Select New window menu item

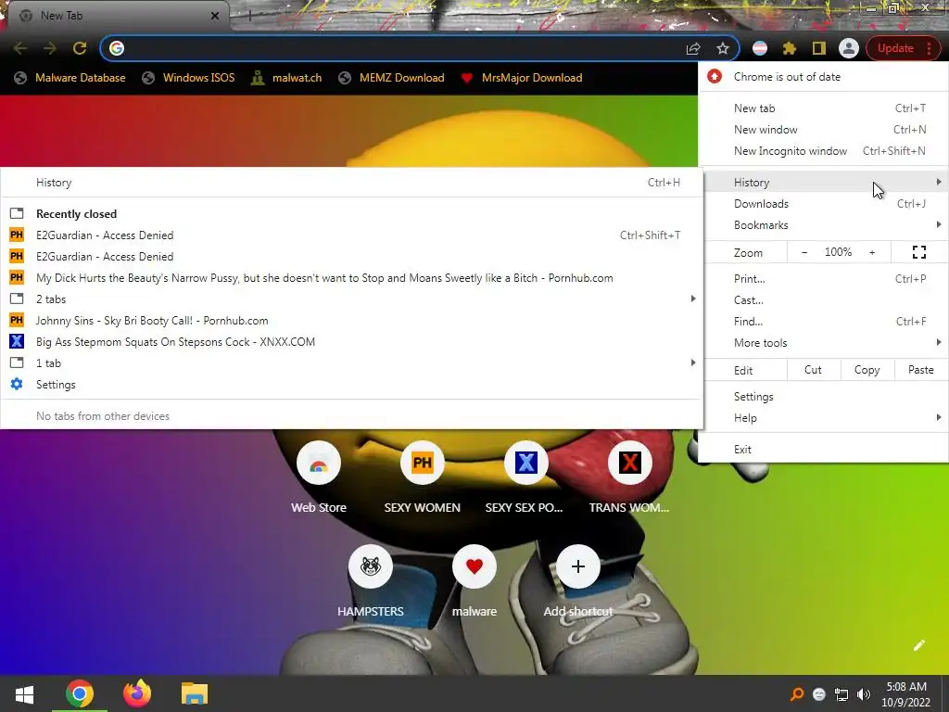[x=823, y=130]
